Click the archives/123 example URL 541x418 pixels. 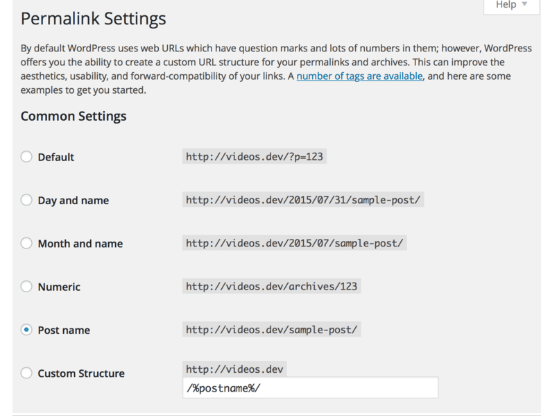(272, 287)
